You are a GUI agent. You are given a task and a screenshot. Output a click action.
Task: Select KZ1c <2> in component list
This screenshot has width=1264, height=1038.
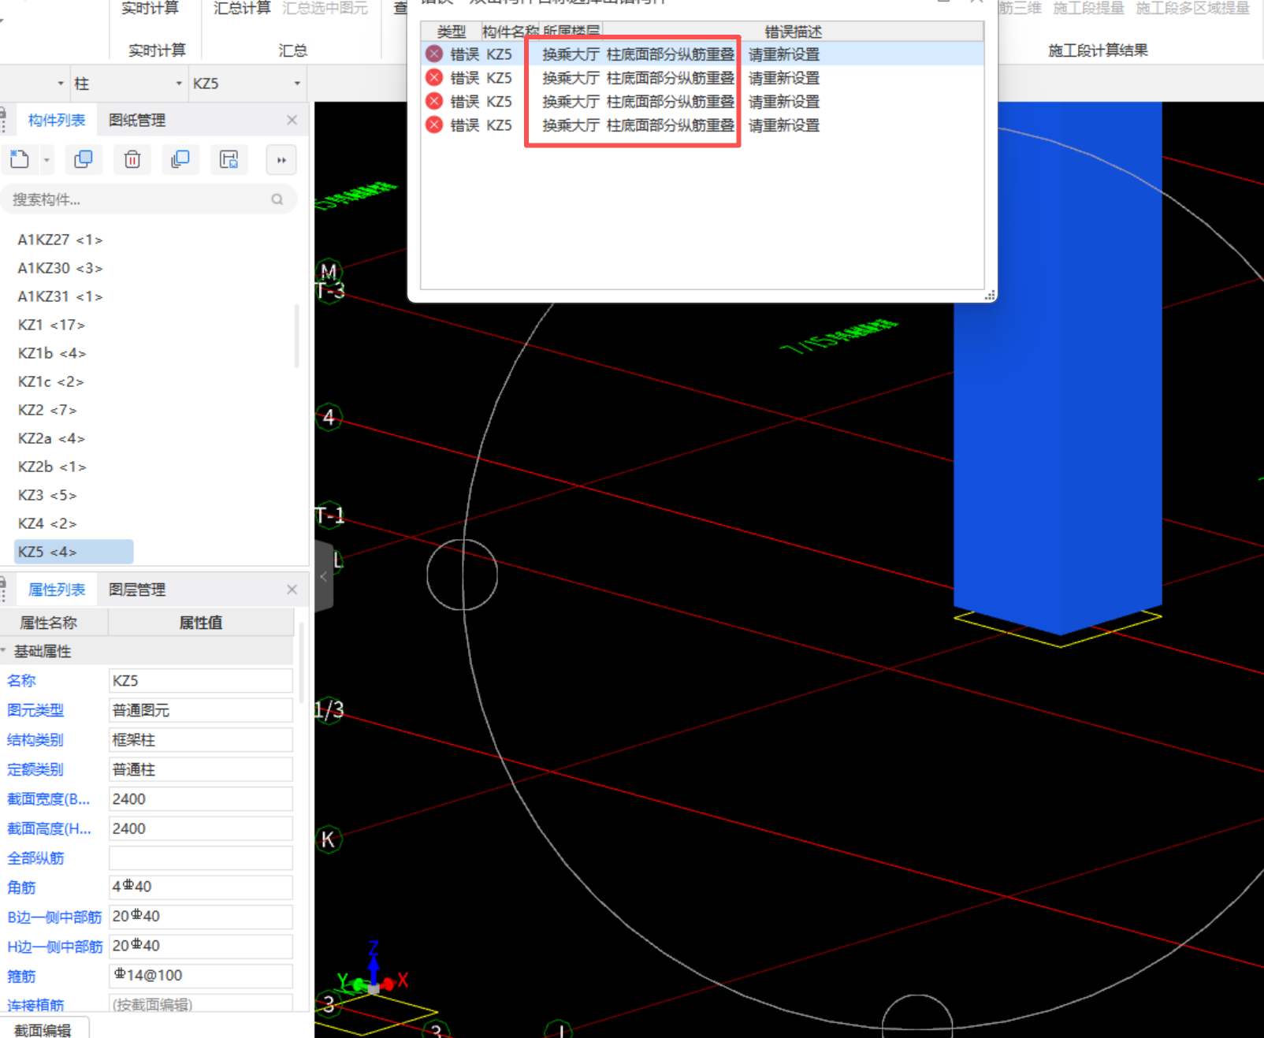(x=50, y=381)
